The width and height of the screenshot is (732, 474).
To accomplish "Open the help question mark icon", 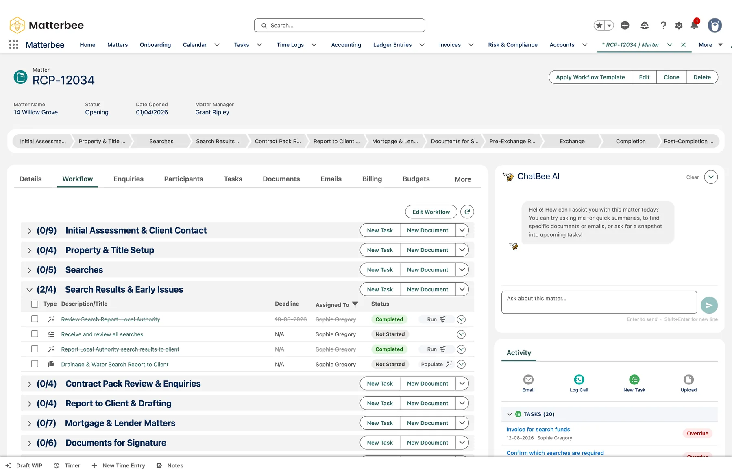I will (663, 25).
